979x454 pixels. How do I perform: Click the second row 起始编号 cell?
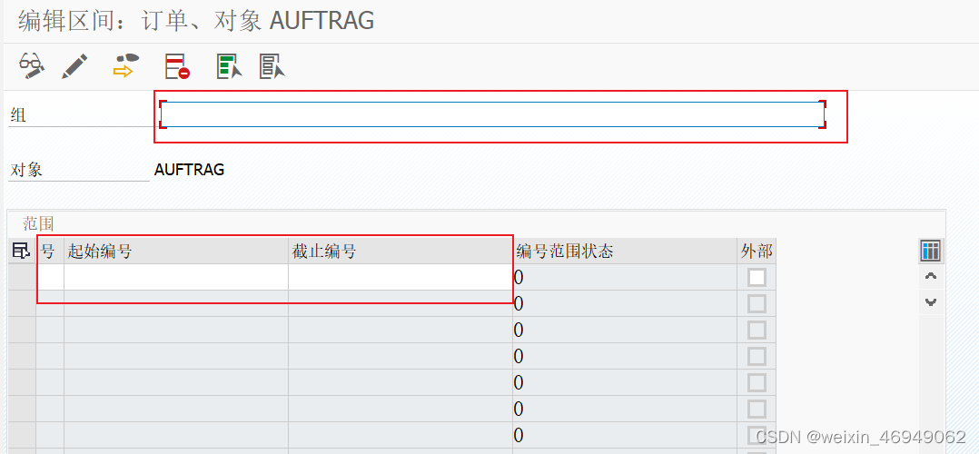[176, 303]
